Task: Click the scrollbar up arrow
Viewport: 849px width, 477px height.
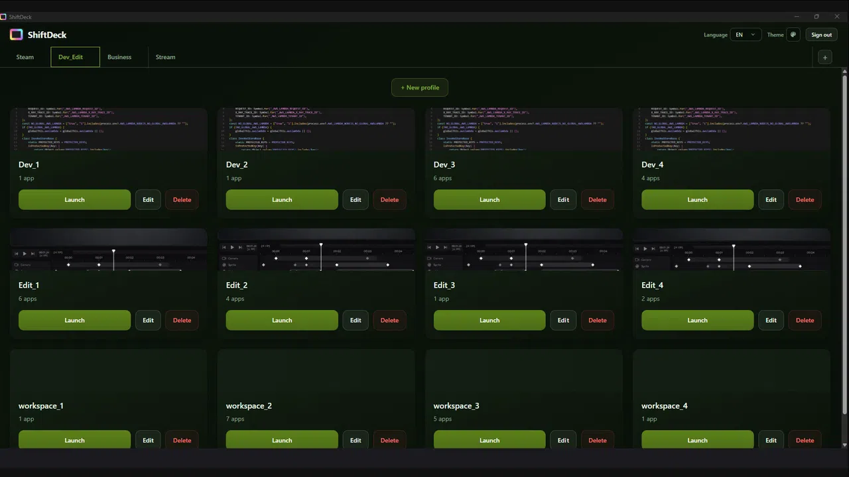Action: 844,71
